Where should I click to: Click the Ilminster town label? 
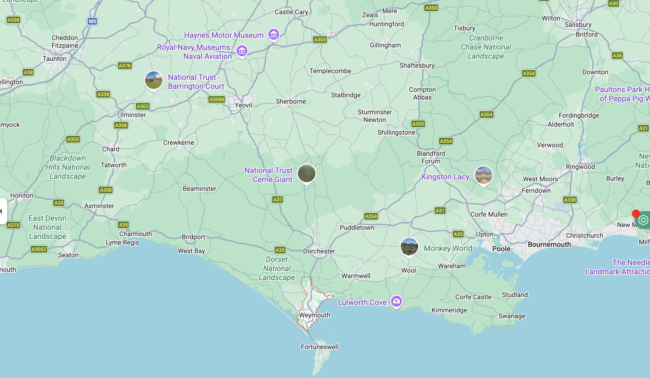pos(133,115)
